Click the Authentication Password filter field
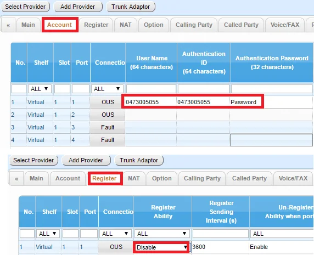The image size is (314, 255). 272,89
